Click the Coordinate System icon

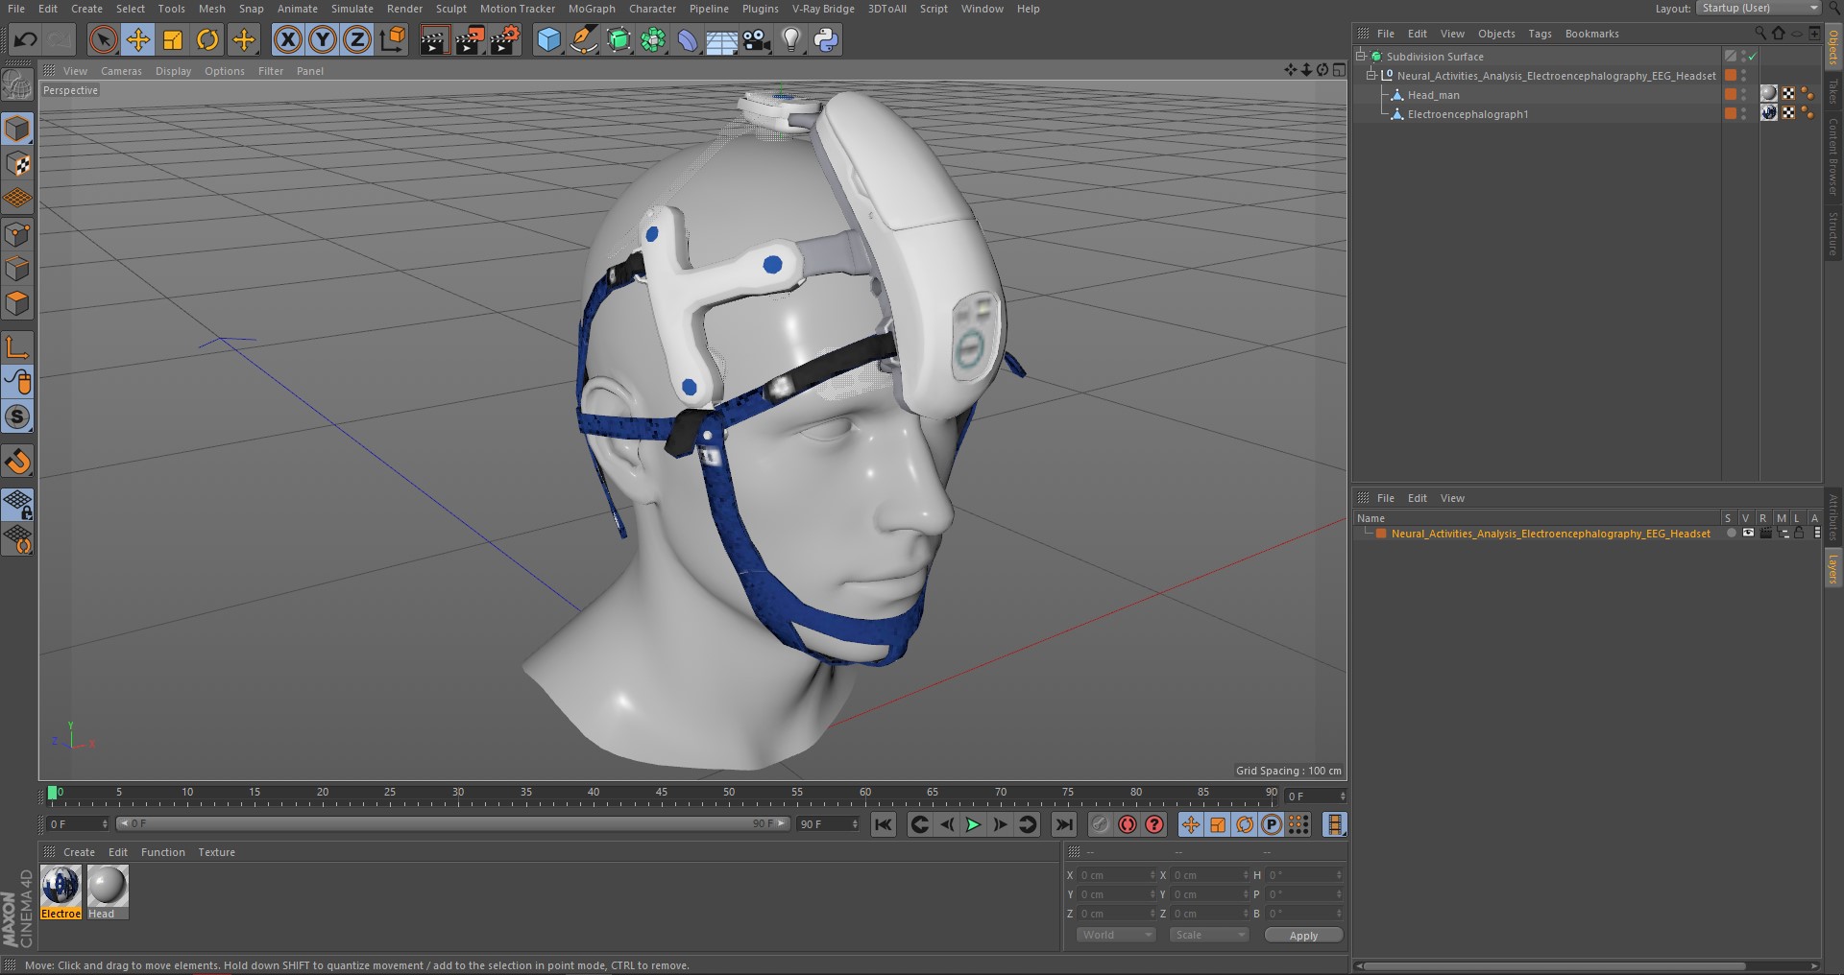(x=393, y=40)
